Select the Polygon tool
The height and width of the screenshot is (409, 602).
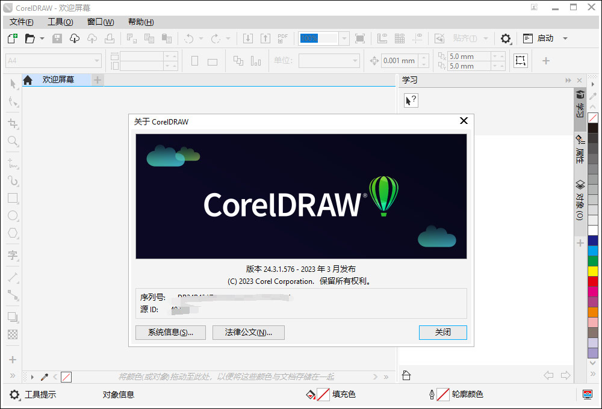pyautogui.click(x=12, y=233)
